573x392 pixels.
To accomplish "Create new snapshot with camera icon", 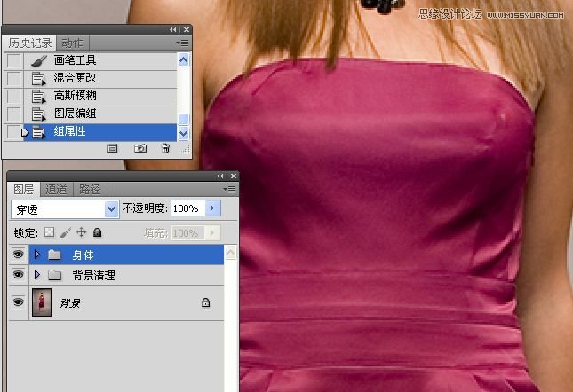I will coord(140,149).
